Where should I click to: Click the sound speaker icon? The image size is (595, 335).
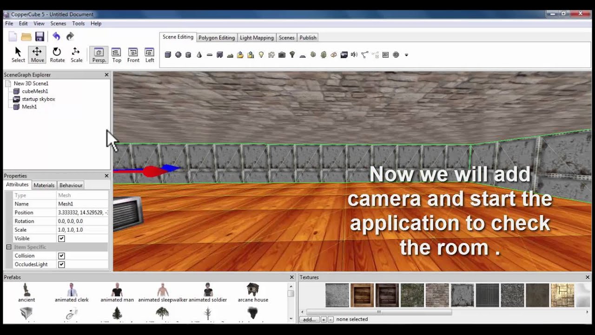[x=354, y=55]
